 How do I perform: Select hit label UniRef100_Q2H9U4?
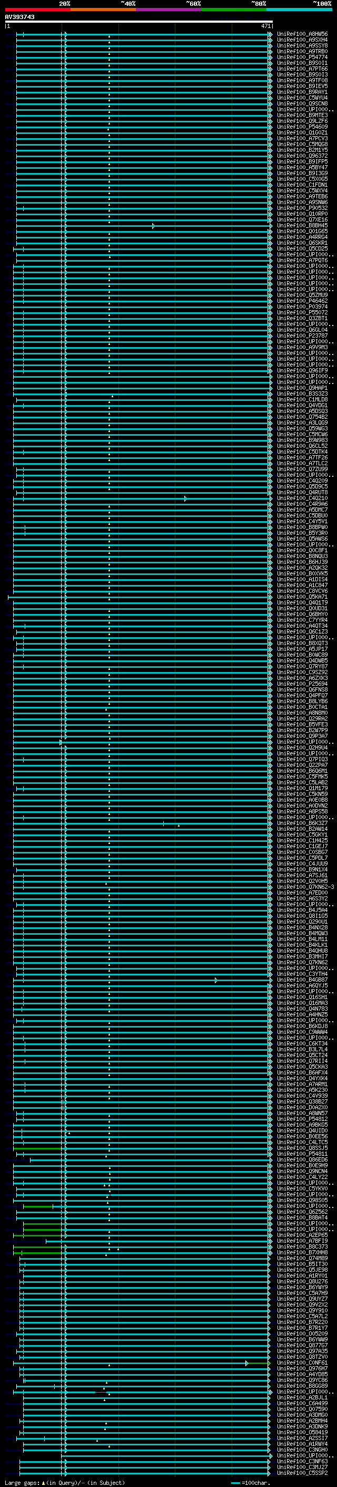302,747
